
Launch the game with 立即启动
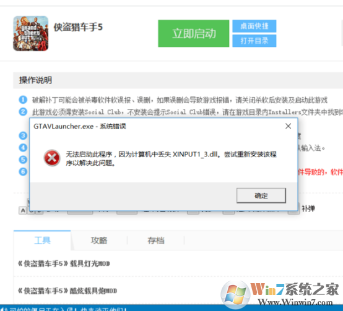click(x=194, y=33)
